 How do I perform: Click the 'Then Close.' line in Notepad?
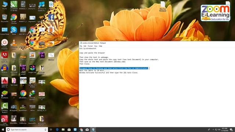coord(84,64)
